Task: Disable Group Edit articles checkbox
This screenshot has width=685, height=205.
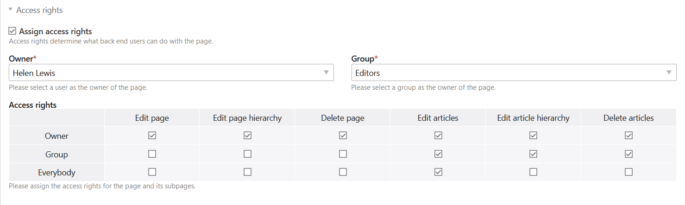Action: pyautogui.click(x=438, y=154)
